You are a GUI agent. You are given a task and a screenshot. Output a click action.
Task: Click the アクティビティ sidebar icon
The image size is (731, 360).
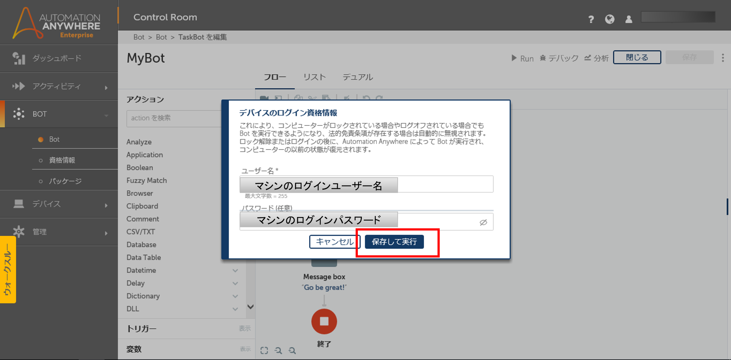click(19, 86)
